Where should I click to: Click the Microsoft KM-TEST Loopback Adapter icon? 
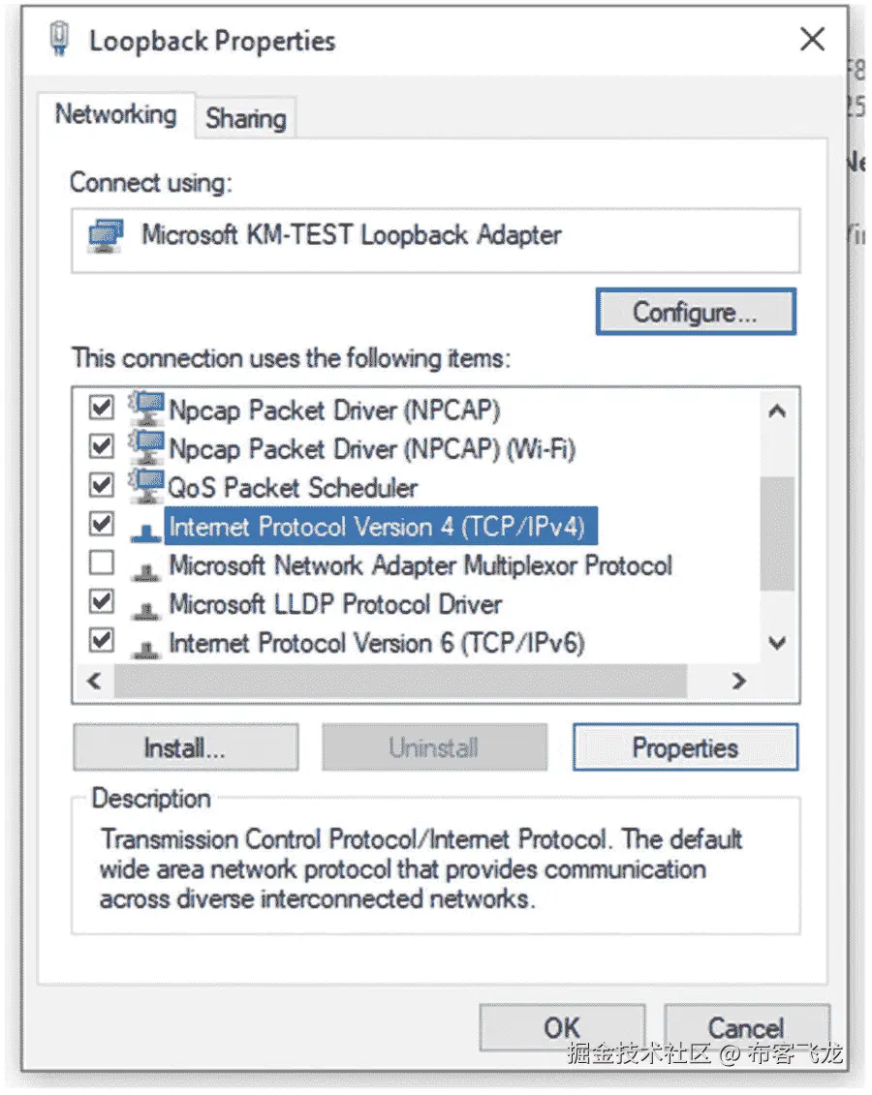point(105,235)
